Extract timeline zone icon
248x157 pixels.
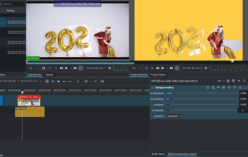click(x=64, y=81)
